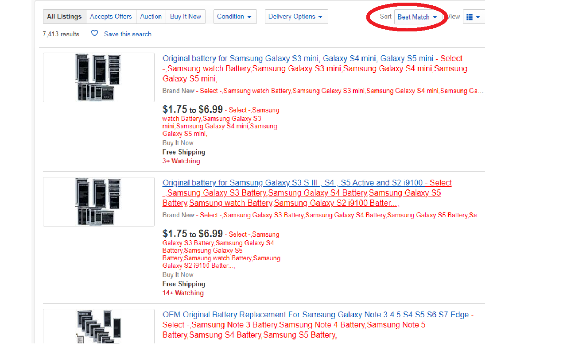The image size is (567, 354).
Task: Click the heart icon to save search
Action: (94, 34)
